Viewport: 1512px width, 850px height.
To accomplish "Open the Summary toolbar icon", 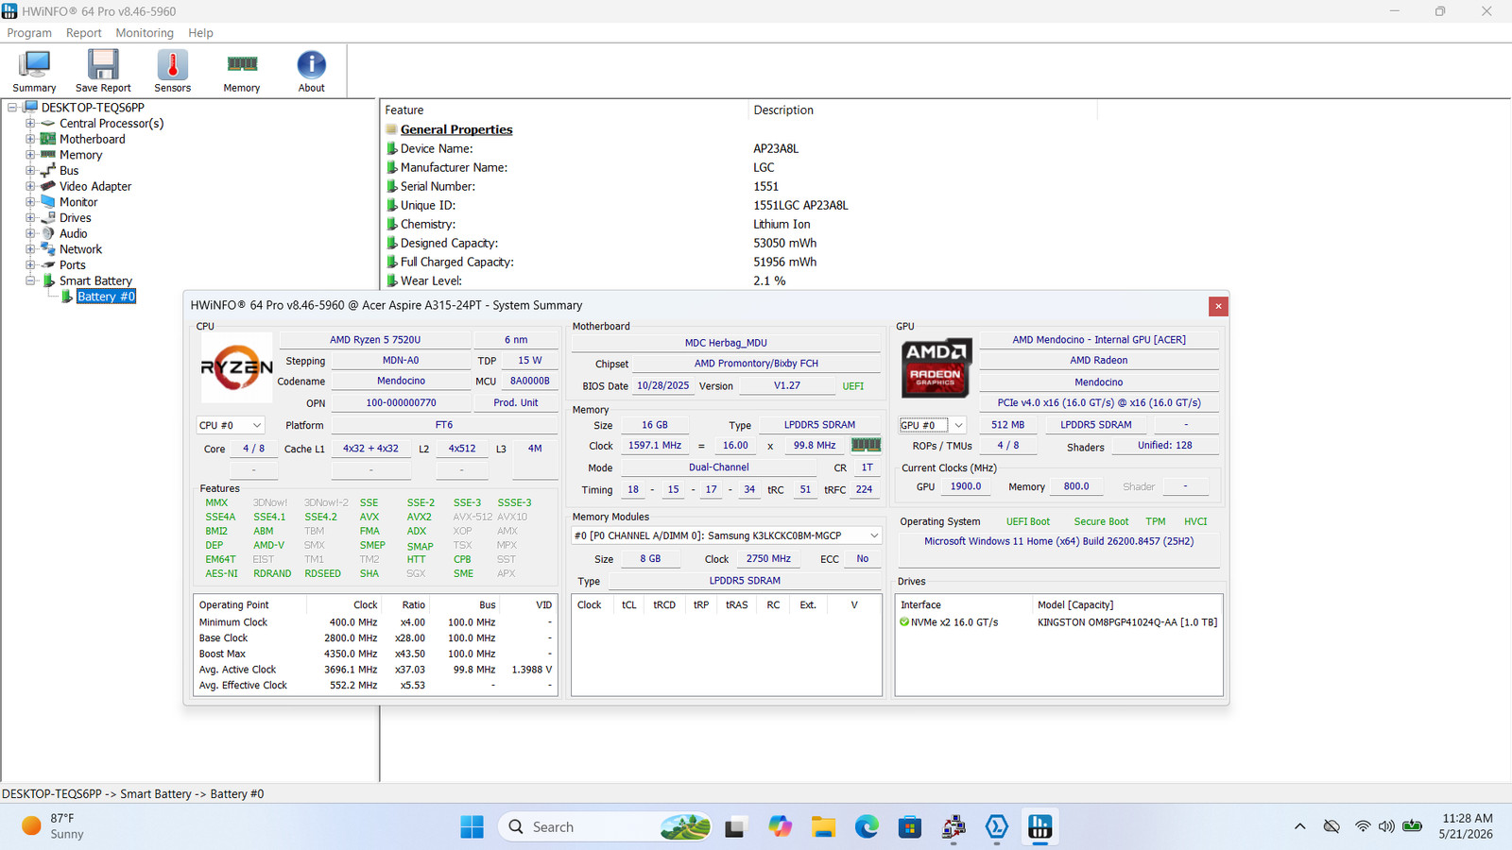I will [x=34, y=72].
